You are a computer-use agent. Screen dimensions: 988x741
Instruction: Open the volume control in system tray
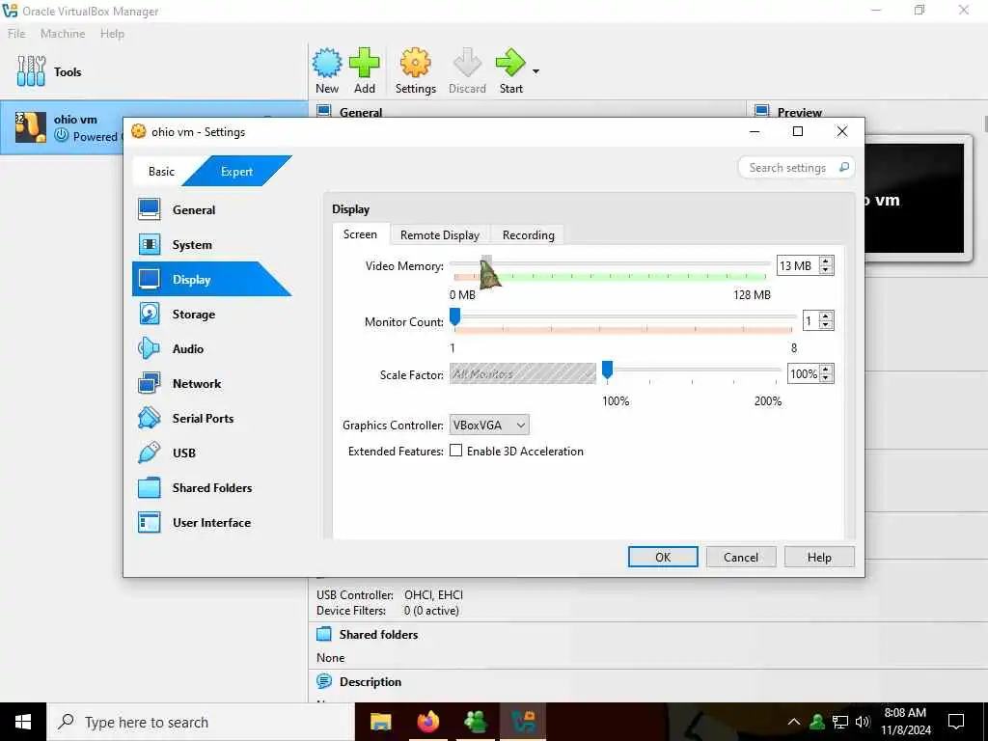[863, 722]
